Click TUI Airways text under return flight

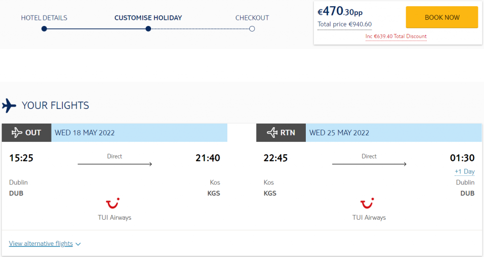coord(369,217)
